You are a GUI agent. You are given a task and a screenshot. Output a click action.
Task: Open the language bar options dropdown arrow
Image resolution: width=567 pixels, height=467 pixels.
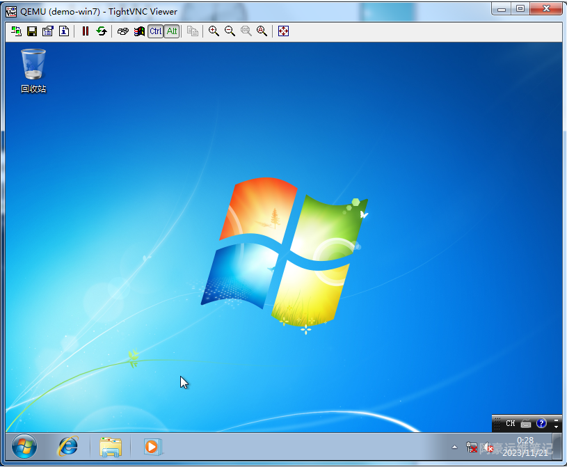[x=556, y=425]
